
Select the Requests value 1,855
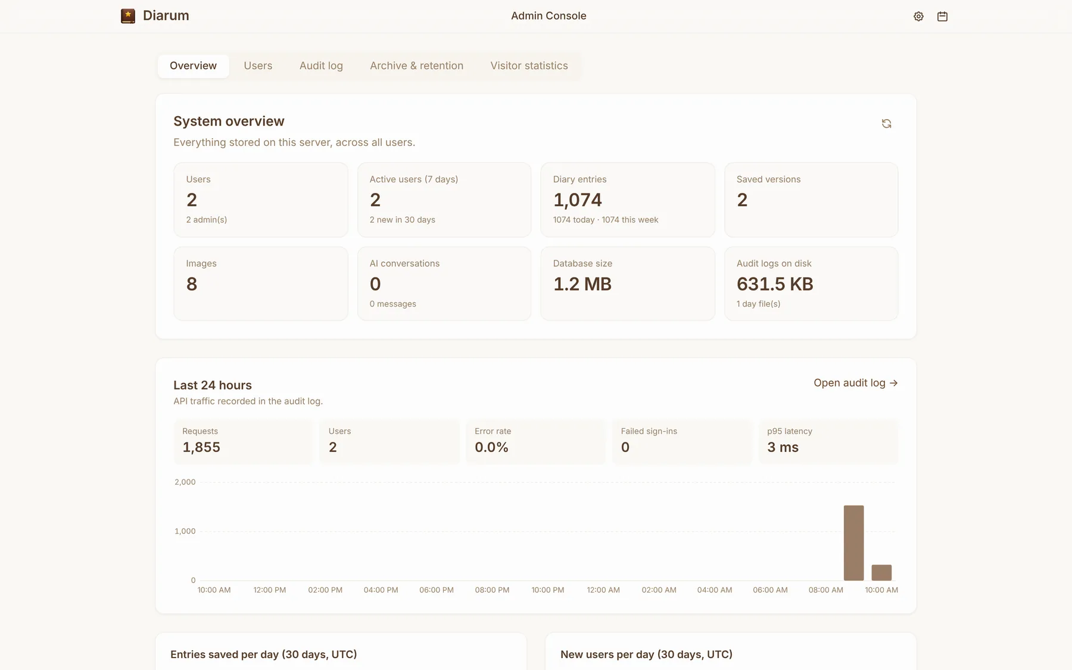(x=201, y=447)
